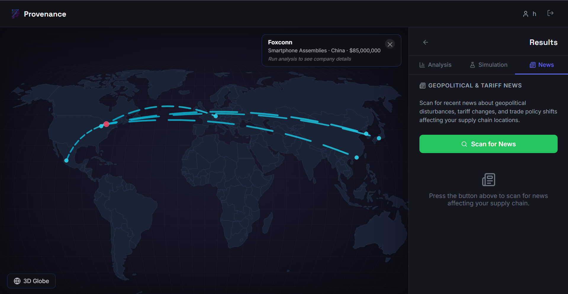Click the logout icon
This screenshot has height=294, width=568.
(550, 13)
